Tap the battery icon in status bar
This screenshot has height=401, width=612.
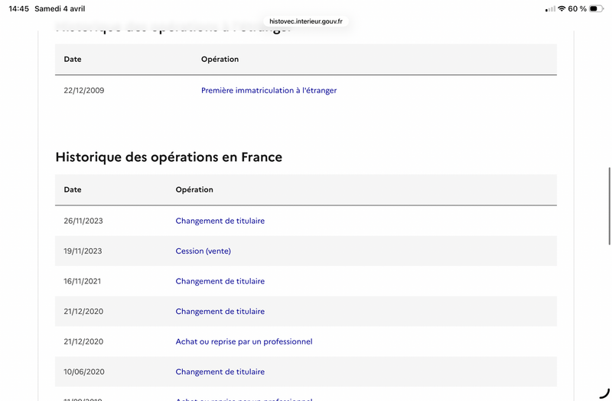596,8
